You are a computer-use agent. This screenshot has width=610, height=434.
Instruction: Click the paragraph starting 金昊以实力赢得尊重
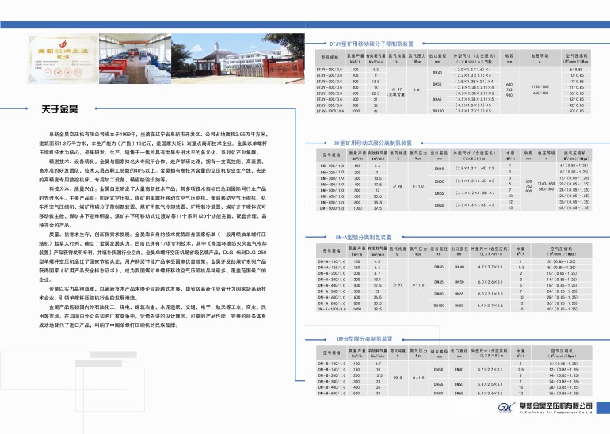[x=153, y=293]
